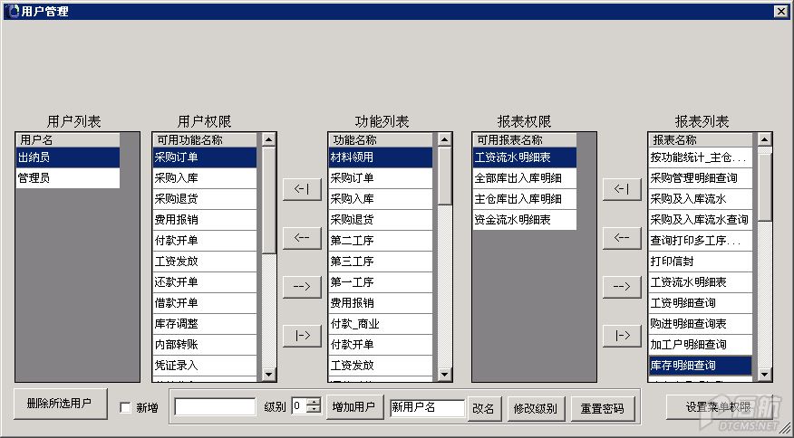Viewport: 794px width, 438px height.
Task: Select 付款_商业 in function list
Action: (381, 323)
